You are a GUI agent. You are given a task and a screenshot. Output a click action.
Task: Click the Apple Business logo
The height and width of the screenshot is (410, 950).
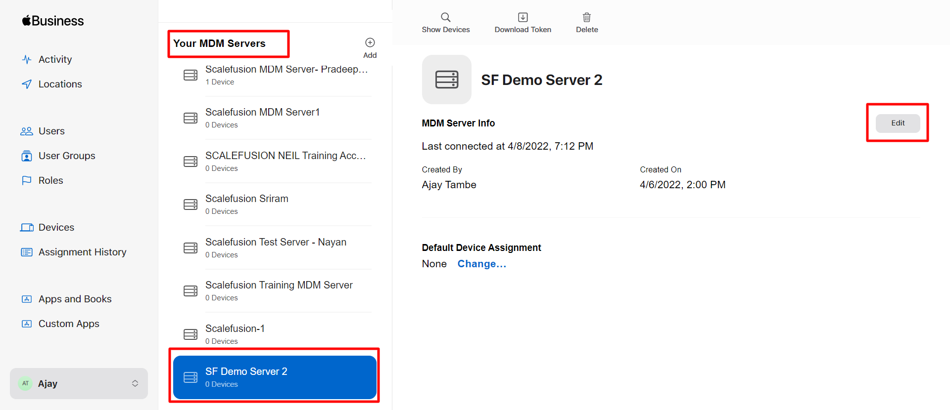point(53,21)
